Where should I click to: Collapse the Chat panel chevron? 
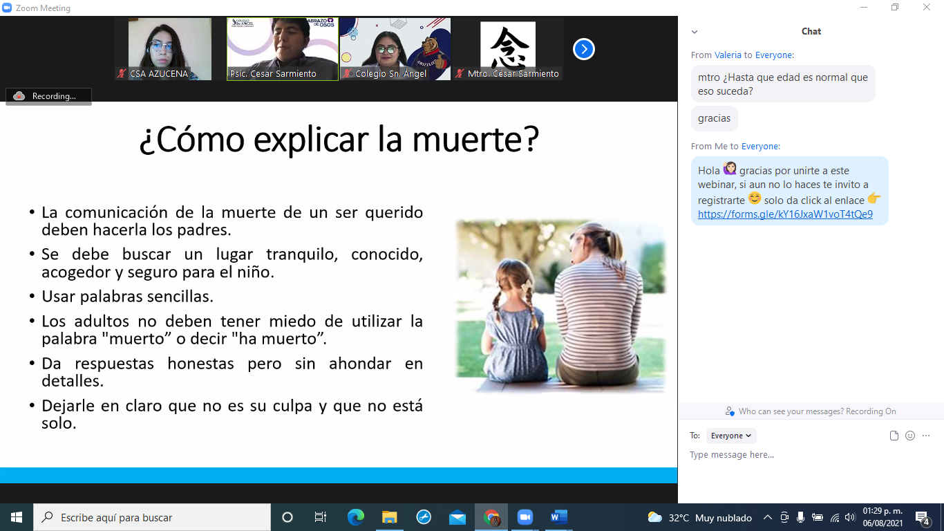click(695, 32)
